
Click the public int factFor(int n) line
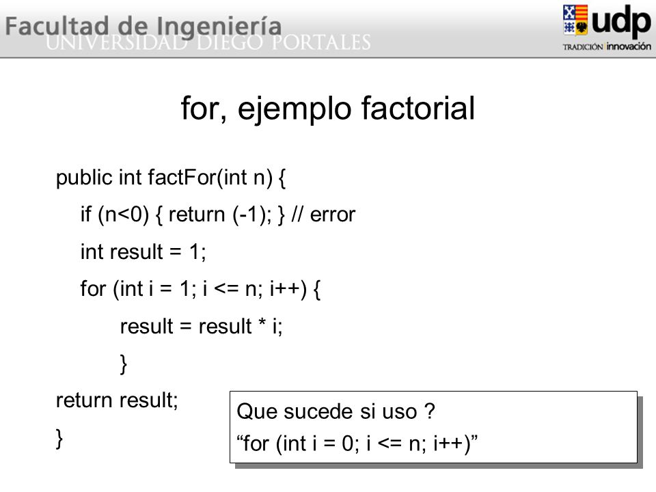click(171, 178)
